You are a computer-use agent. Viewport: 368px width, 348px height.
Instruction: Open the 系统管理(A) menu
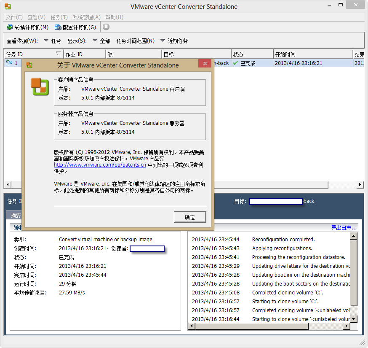point(87,17)
